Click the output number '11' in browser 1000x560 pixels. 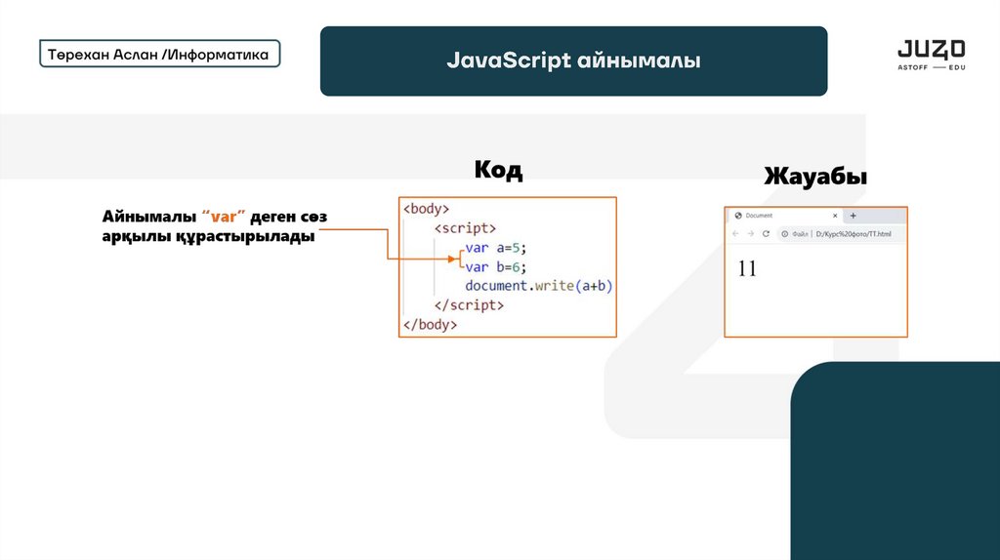(747, 268)
